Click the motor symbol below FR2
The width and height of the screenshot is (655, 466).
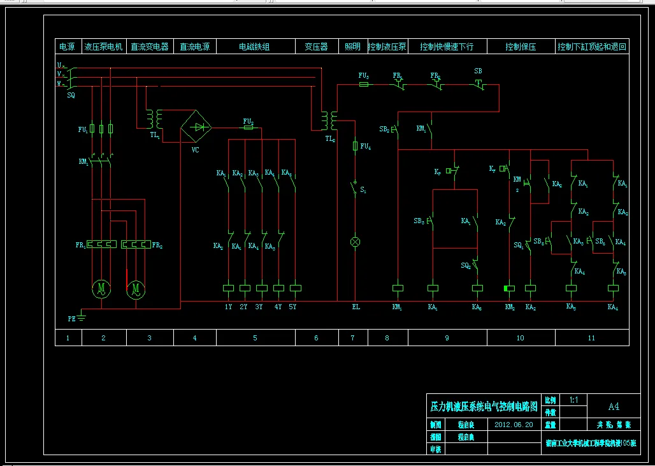click(x=136, y=289)
